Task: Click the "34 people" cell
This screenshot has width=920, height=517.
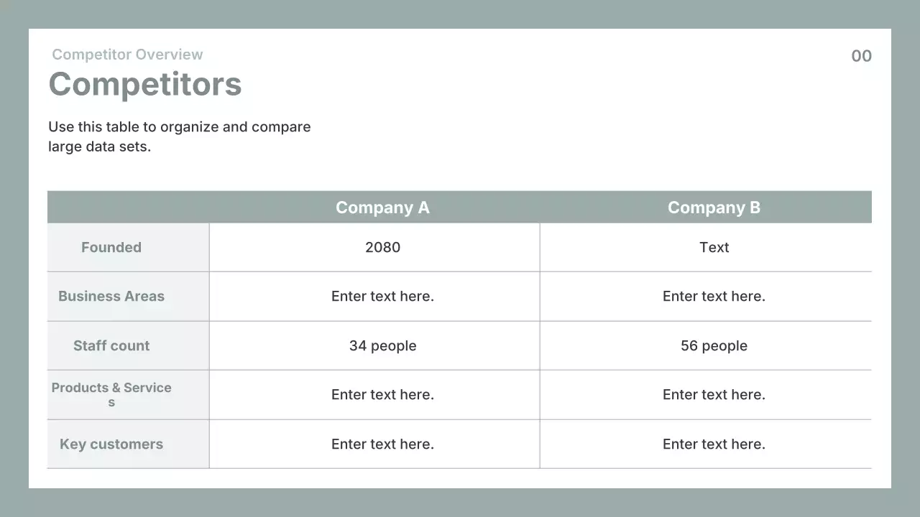Action: (382, 346)
